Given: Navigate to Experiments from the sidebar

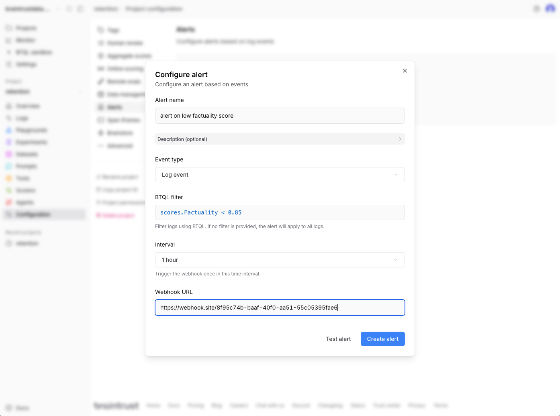Looking at the screenshot, I should pyautogui.click(x=31, y=142).
